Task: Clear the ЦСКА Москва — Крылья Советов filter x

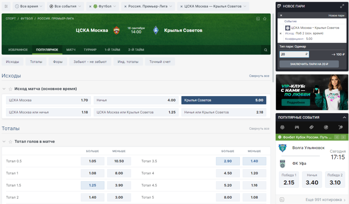Action: click(181, 6)
